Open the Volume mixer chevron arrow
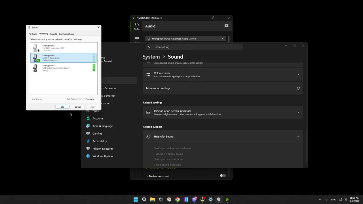Image resolution: width=363 pixels, height=204 pixels. coord(298,75)
